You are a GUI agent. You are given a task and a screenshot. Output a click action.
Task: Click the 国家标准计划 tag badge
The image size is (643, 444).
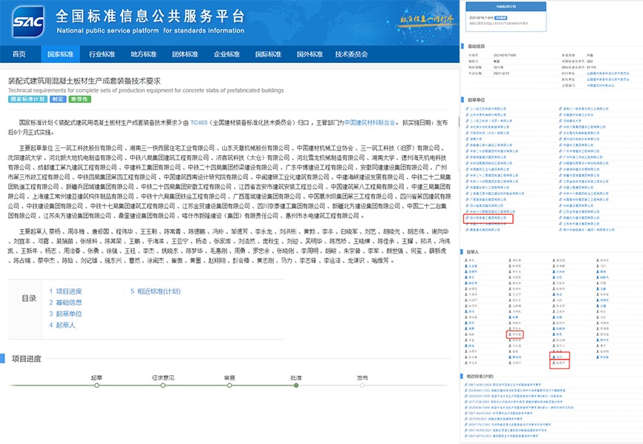(27, 99)
